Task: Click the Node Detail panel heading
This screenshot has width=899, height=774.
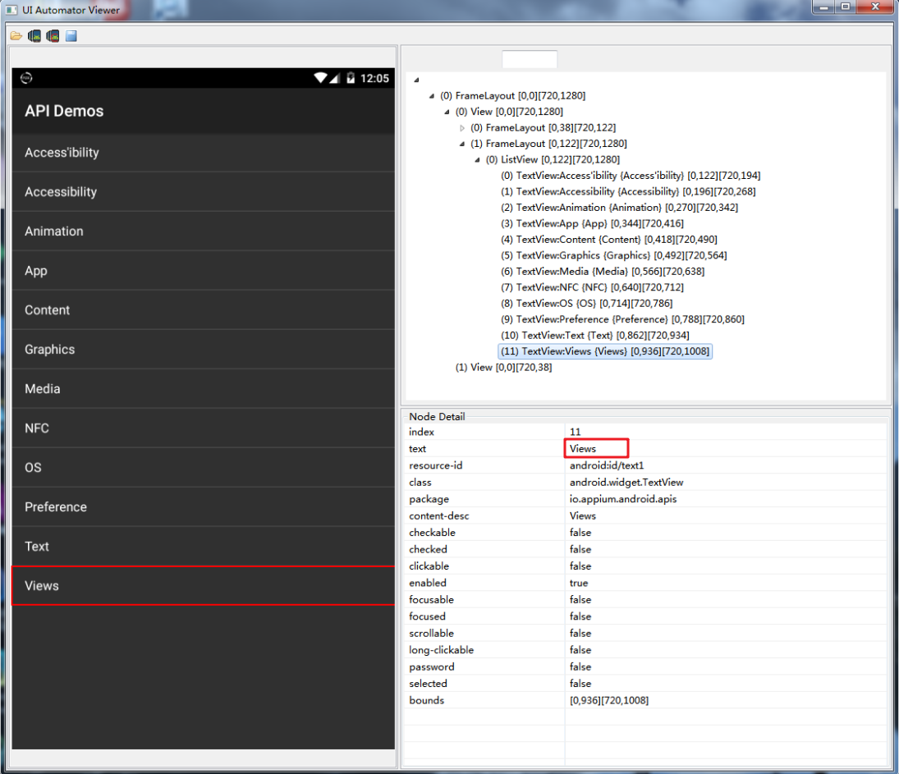Action: (x=437, y=417)
